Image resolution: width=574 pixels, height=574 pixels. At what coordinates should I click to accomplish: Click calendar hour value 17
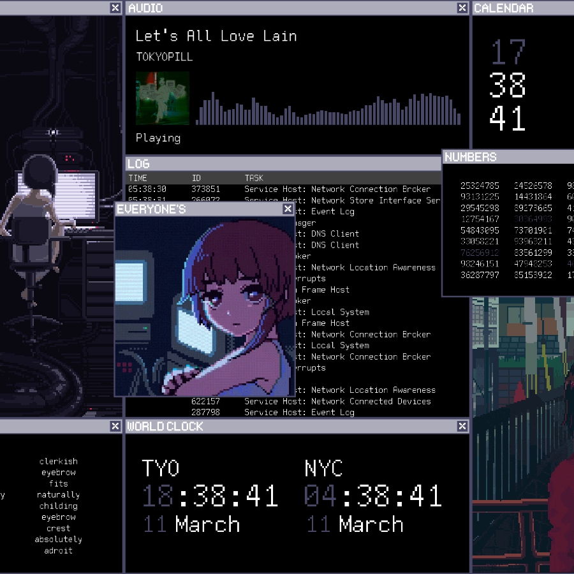pyautogui.click(x=508, y=52)
